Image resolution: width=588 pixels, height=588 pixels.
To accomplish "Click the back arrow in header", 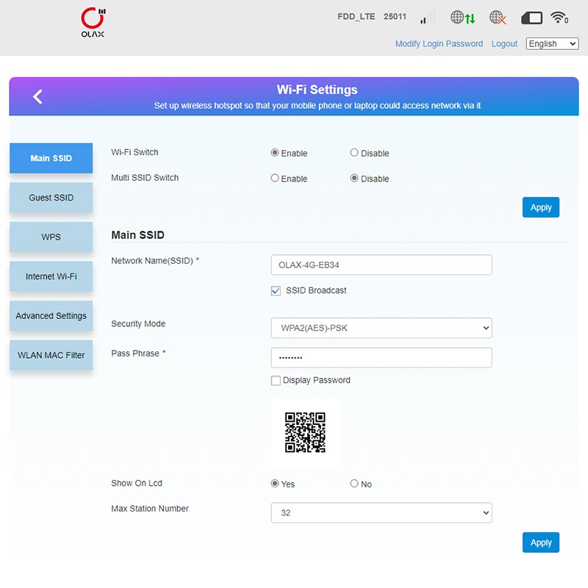I will (x=38, y=96).
